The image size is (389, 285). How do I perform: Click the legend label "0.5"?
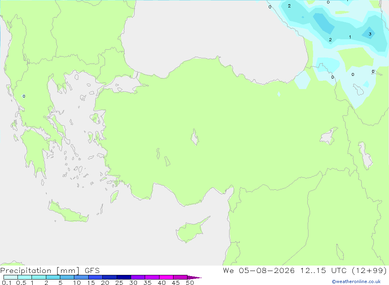tap(21, 283)
